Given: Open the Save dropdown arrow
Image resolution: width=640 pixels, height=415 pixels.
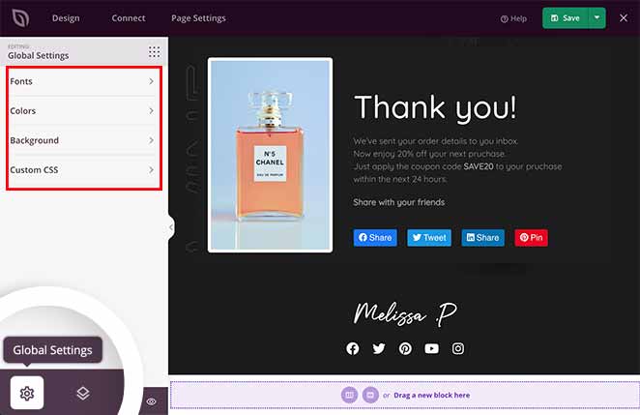Looking at the screenshot, I should point(597,18).
